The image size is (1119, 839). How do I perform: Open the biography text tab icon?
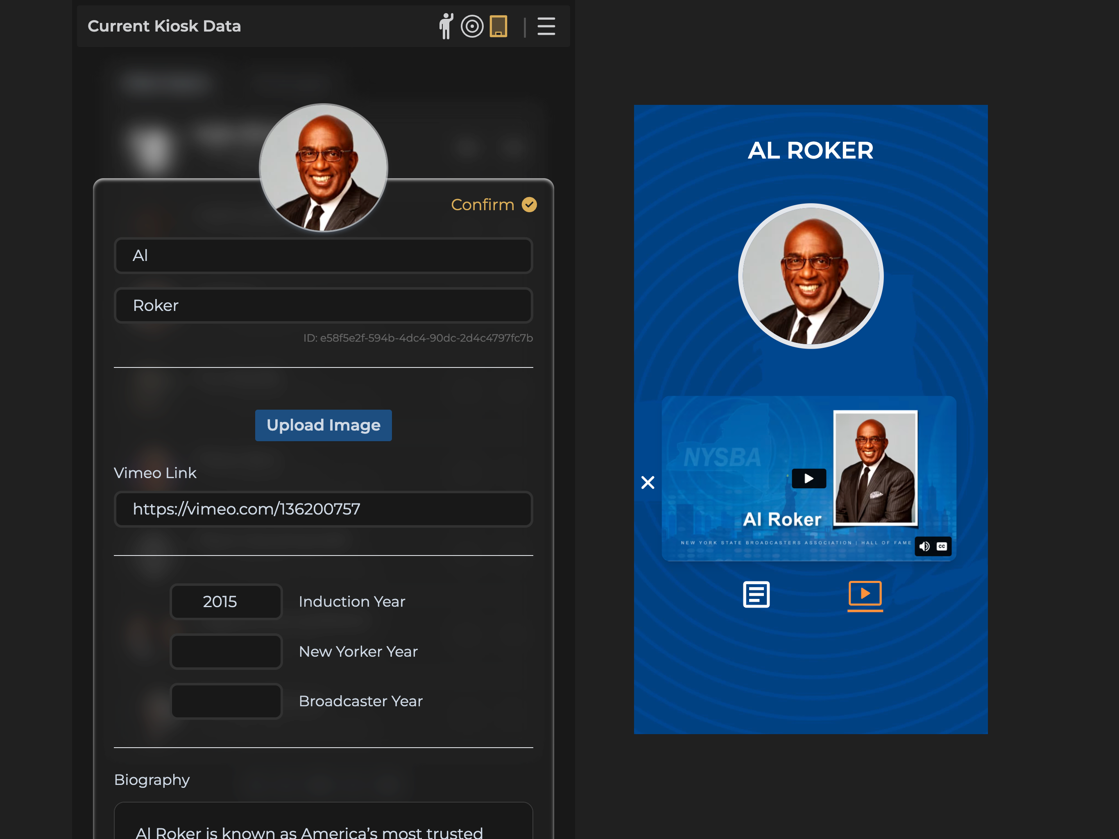click(x=756, y=594)
